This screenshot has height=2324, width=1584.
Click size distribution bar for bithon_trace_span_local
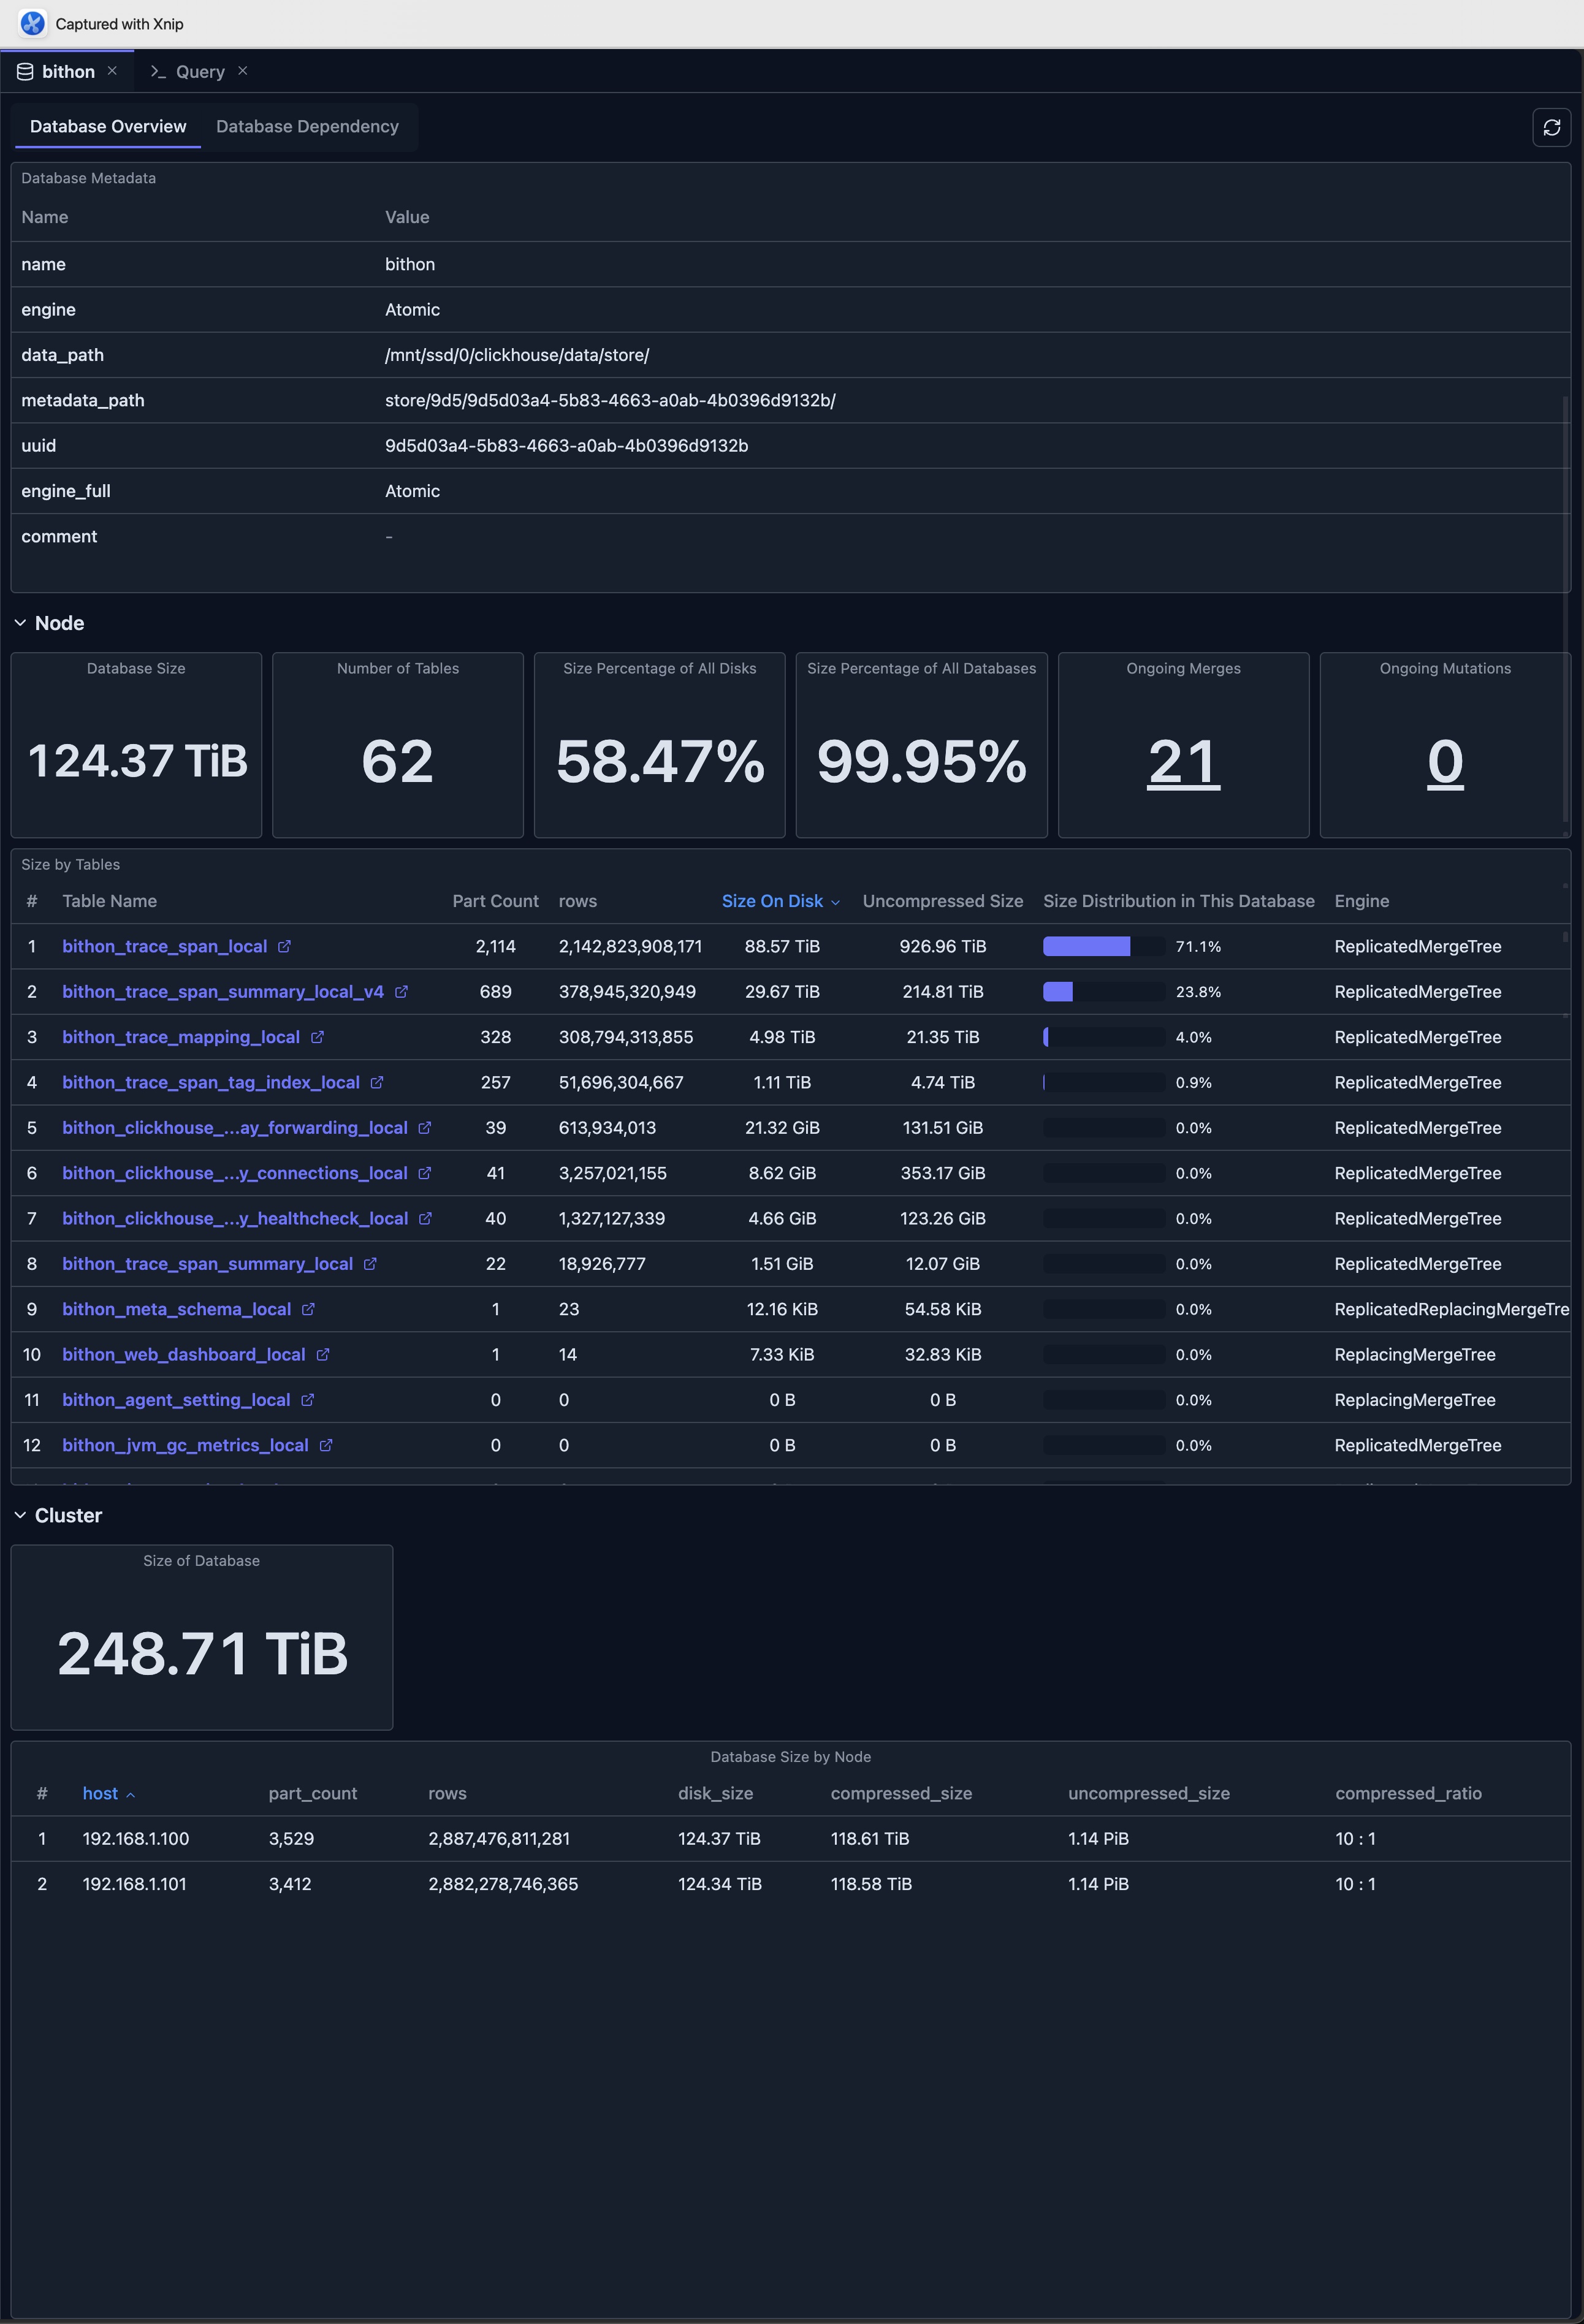pyautogui.click(x=1087, y=946)
